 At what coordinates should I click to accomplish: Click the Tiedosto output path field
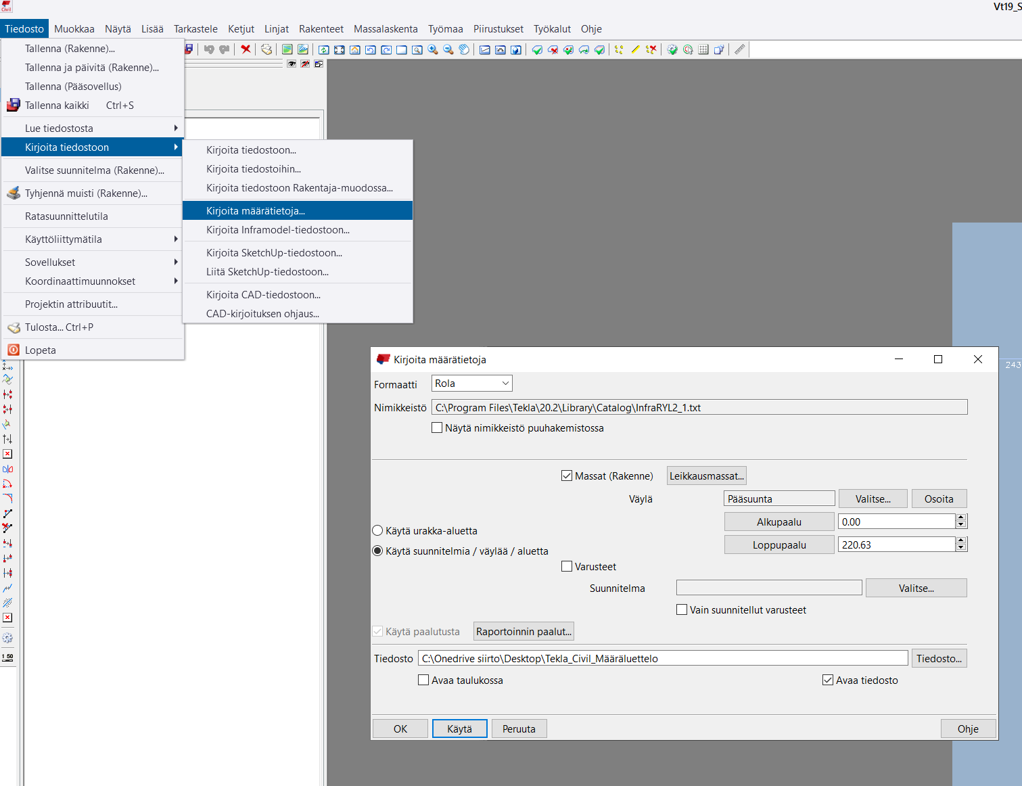(x=663, y=658)
